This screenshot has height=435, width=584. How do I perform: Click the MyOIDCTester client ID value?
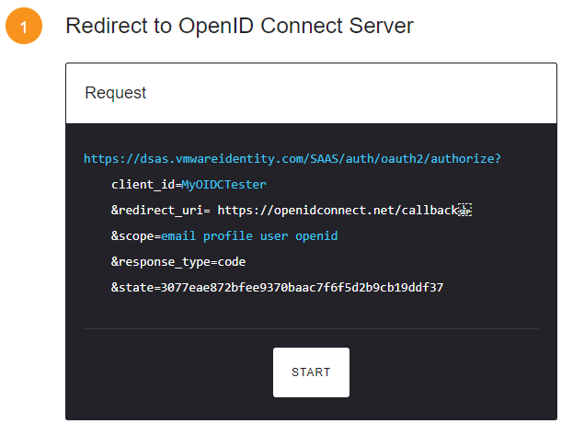coord(223,185)
